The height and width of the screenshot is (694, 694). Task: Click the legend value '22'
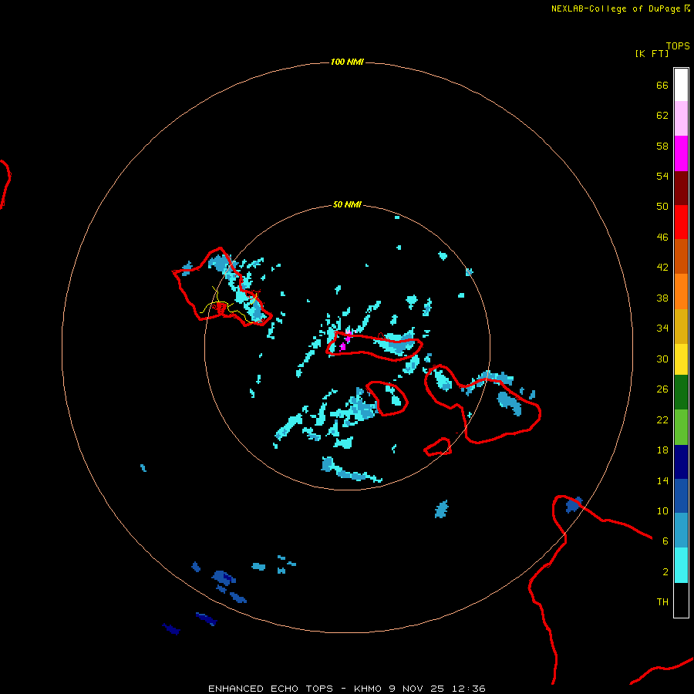point(662,420)
